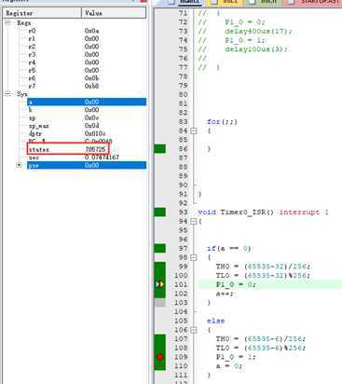The width and height of the screenshot is (342, 384).
Task: Expand the psw register node
Action: [20, 165]
